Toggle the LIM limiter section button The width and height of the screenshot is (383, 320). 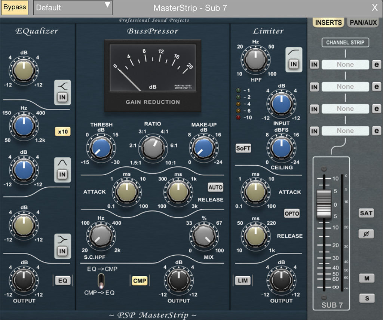click(x=243, y=281)
